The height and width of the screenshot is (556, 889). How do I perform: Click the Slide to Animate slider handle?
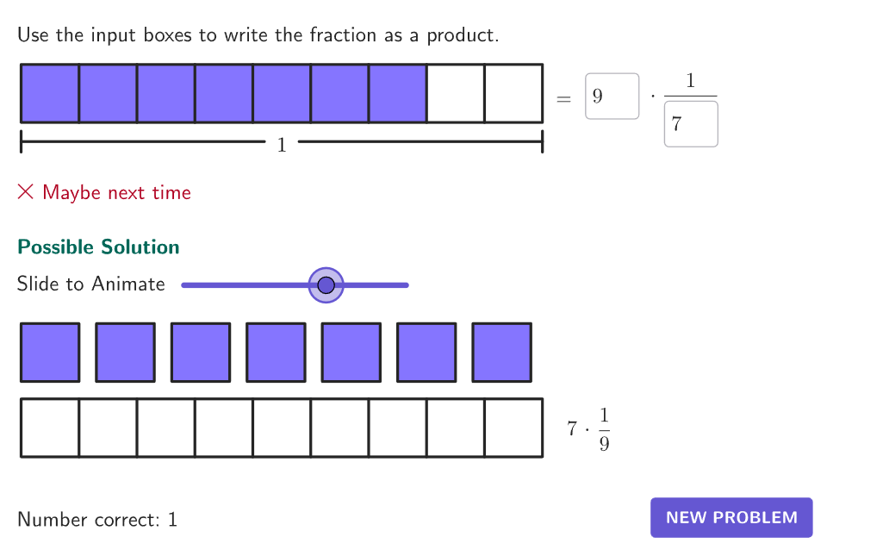[326, 284]
